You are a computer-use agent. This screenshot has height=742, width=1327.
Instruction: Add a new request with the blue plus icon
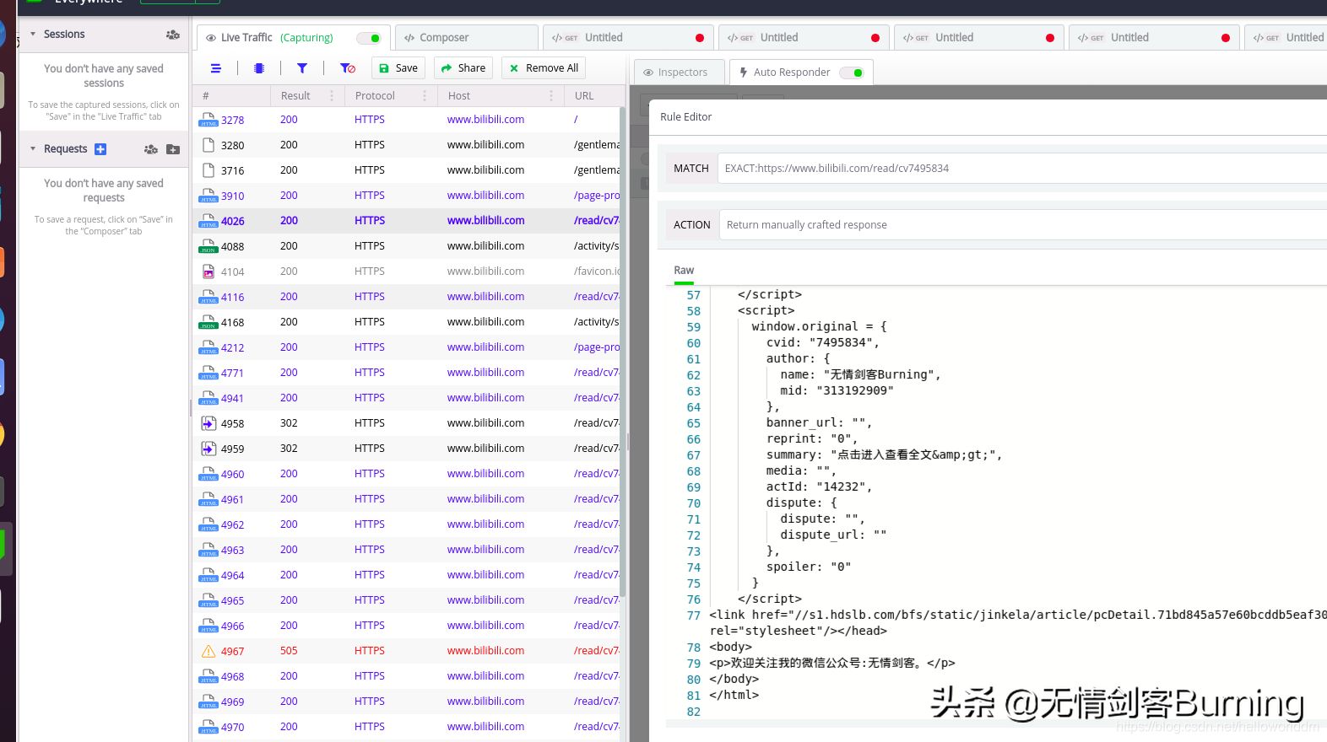tap(100, 149)
